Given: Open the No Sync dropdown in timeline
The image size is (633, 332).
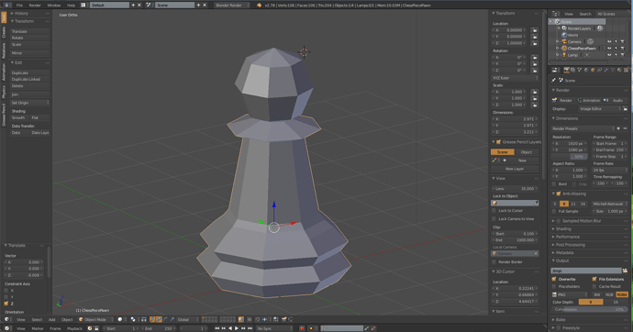Looking at the screenshot, I should tap(274, 328).
